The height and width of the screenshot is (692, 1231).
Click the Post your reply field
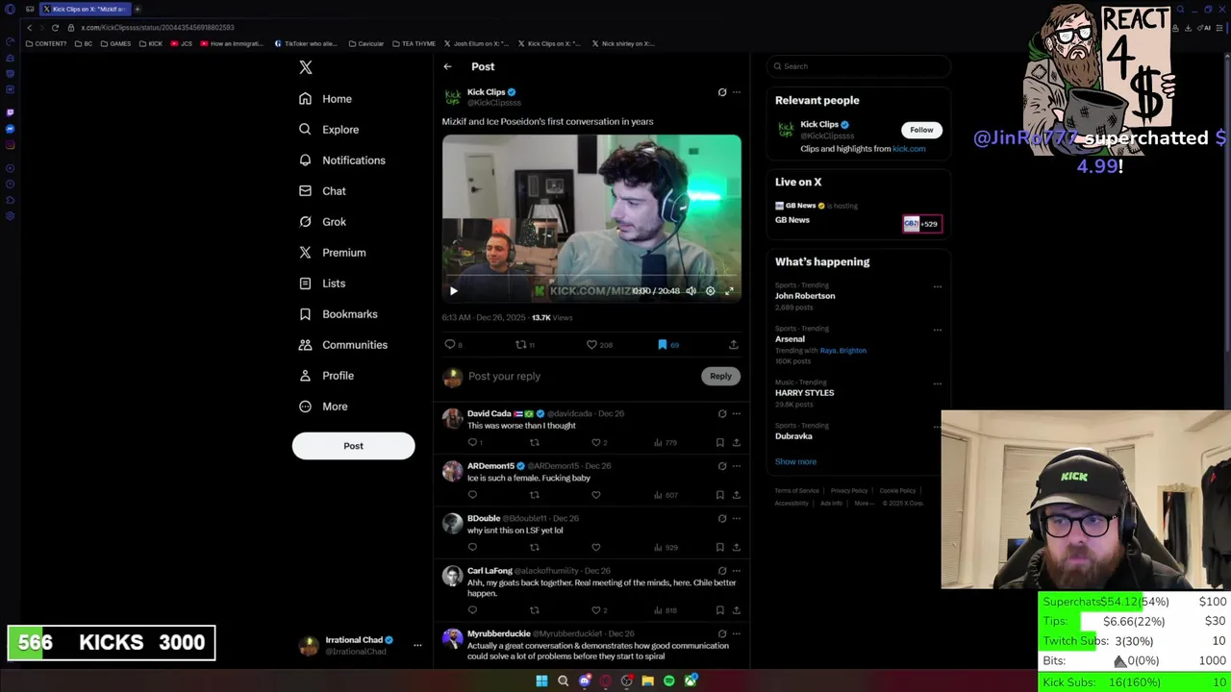(x=581, y=377)
